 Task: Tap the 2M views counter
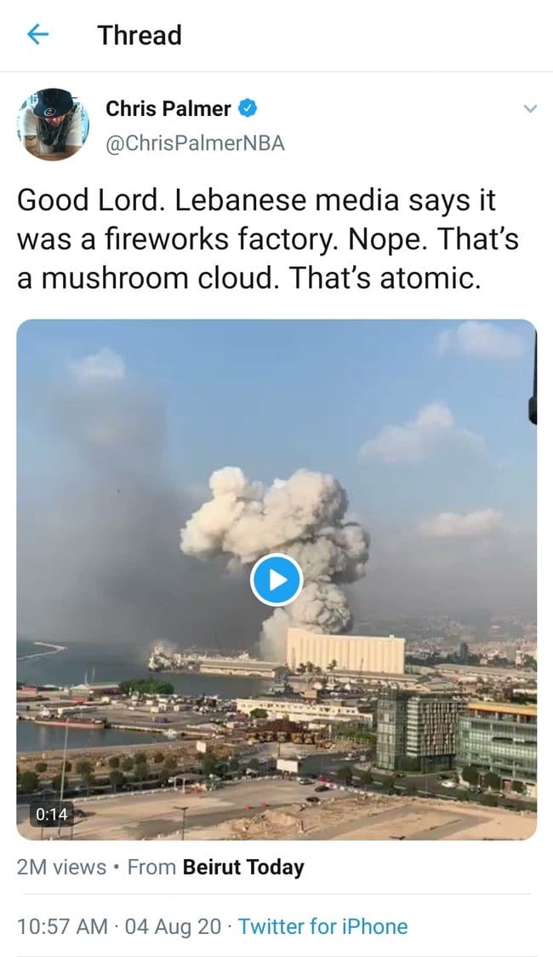pos(61,868)
